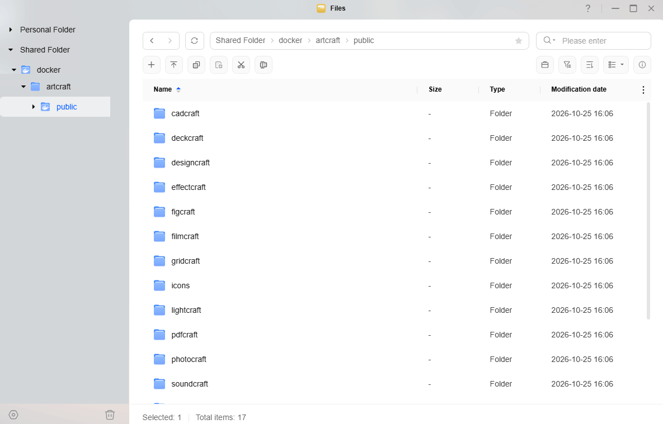Navigate to artcraft in the breadcrumb
663x424 pixels.
pyautogui.click(x=328, y=41)
